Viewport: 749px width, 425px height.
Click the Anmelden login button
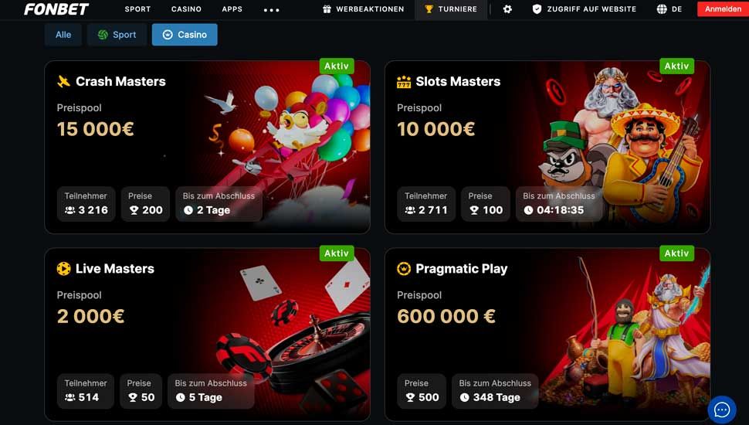click(x=723, y=9)
